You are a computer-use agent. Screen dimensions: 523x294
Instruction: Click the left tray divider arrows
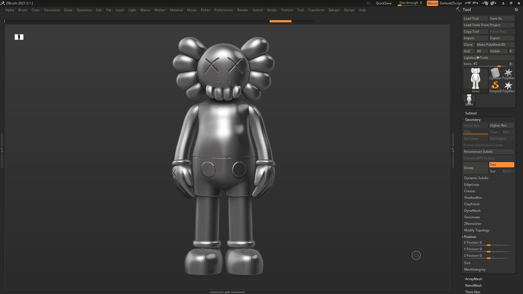pos(2,150)
